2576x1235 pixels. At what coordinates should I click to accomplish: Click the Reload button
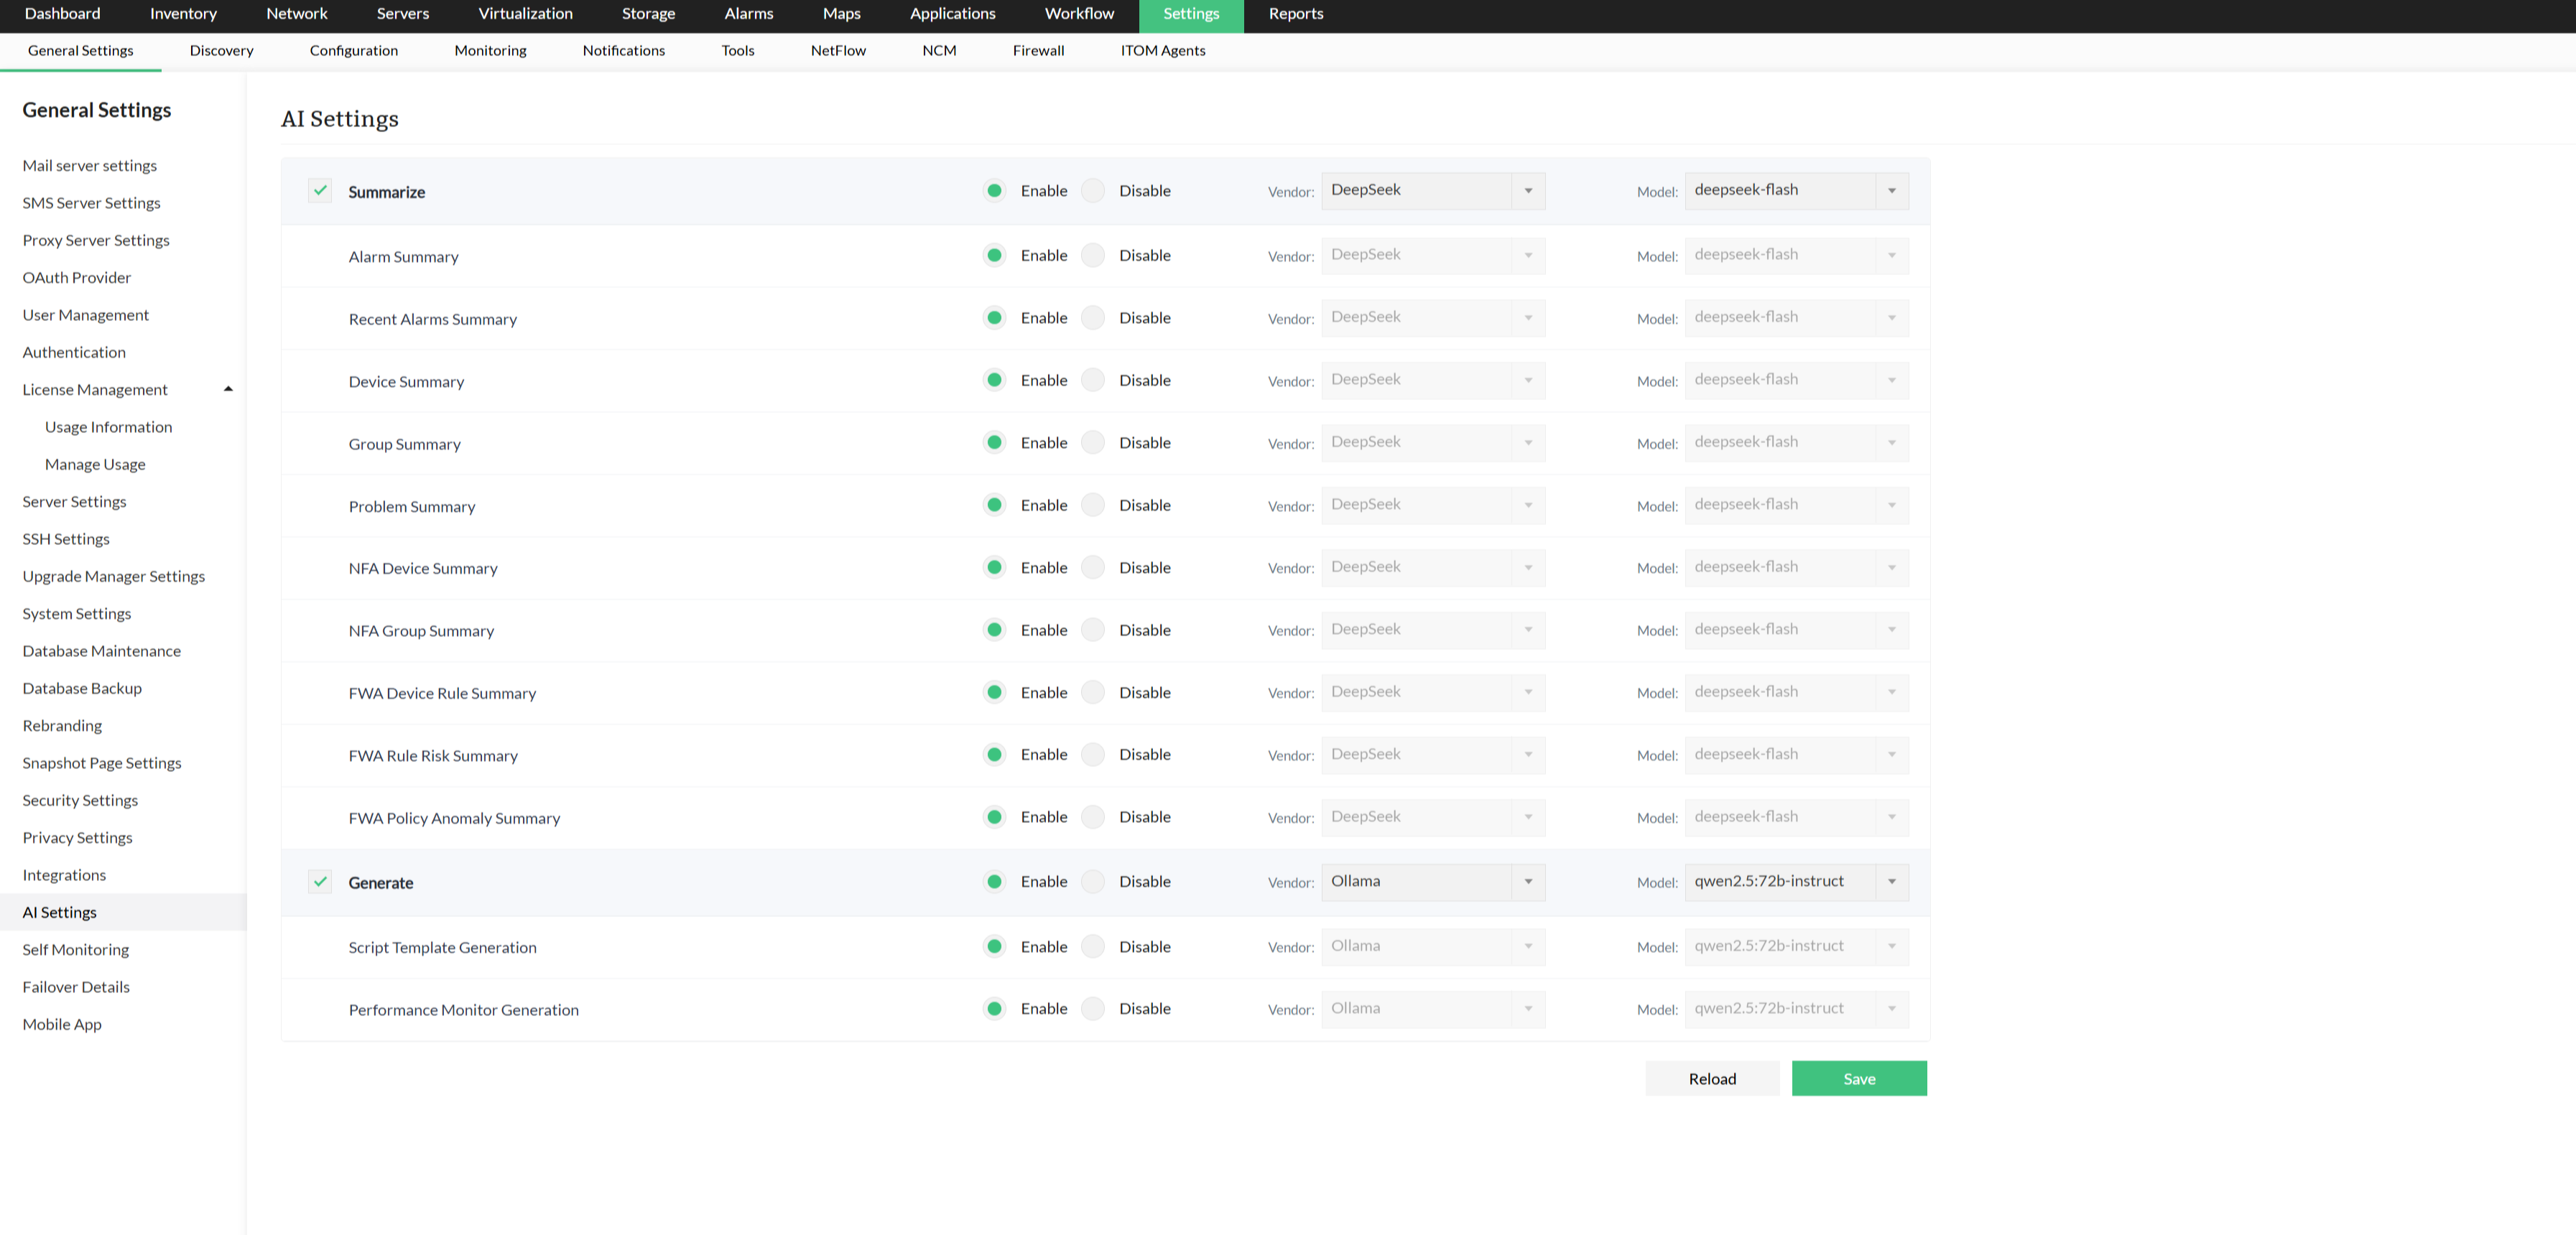(1712, 1078)
